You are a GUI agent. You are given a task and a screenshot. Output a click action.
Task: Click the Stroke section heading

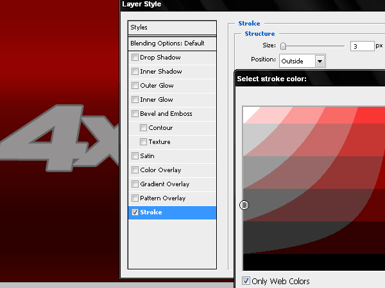pos(249,23)
